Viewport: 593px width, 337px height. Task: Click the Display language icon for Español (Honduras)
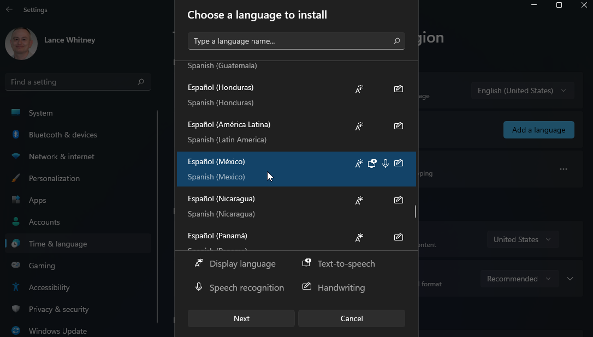tap(359, 89)
